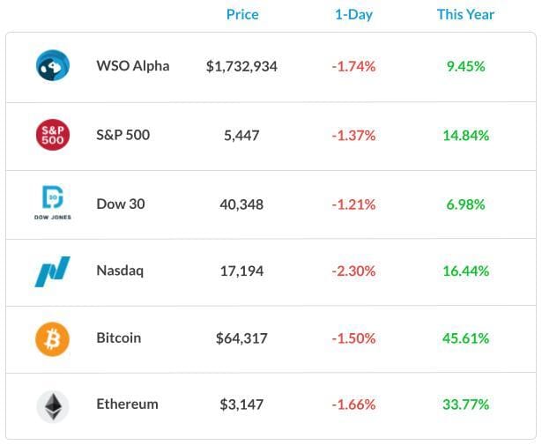
Task: Click the WSO Alpha monkey logo icon
Action: click(53, 65)
